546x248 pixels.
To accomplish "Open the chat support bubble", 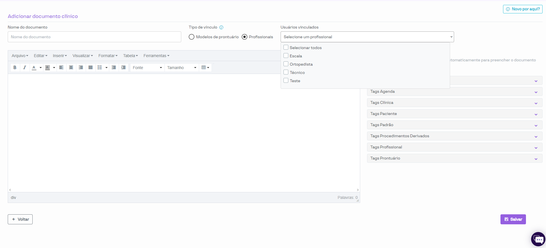I will click(x=538, y=239).
